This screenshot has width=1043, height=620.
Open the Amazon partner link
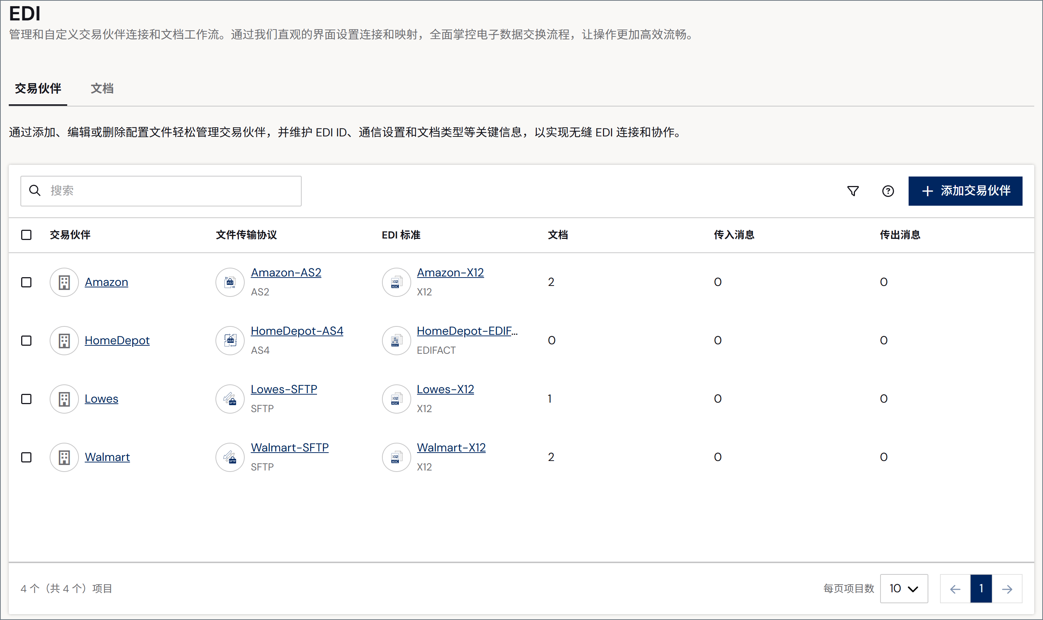pos(106,282)
